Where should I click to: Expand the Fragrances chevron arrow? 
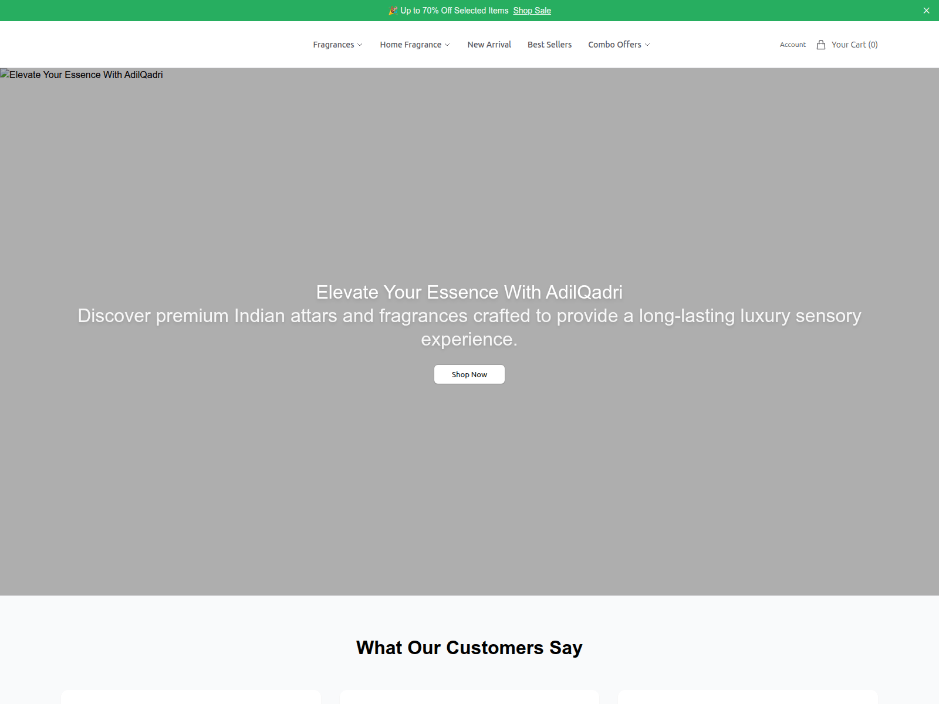pos(360,45)
